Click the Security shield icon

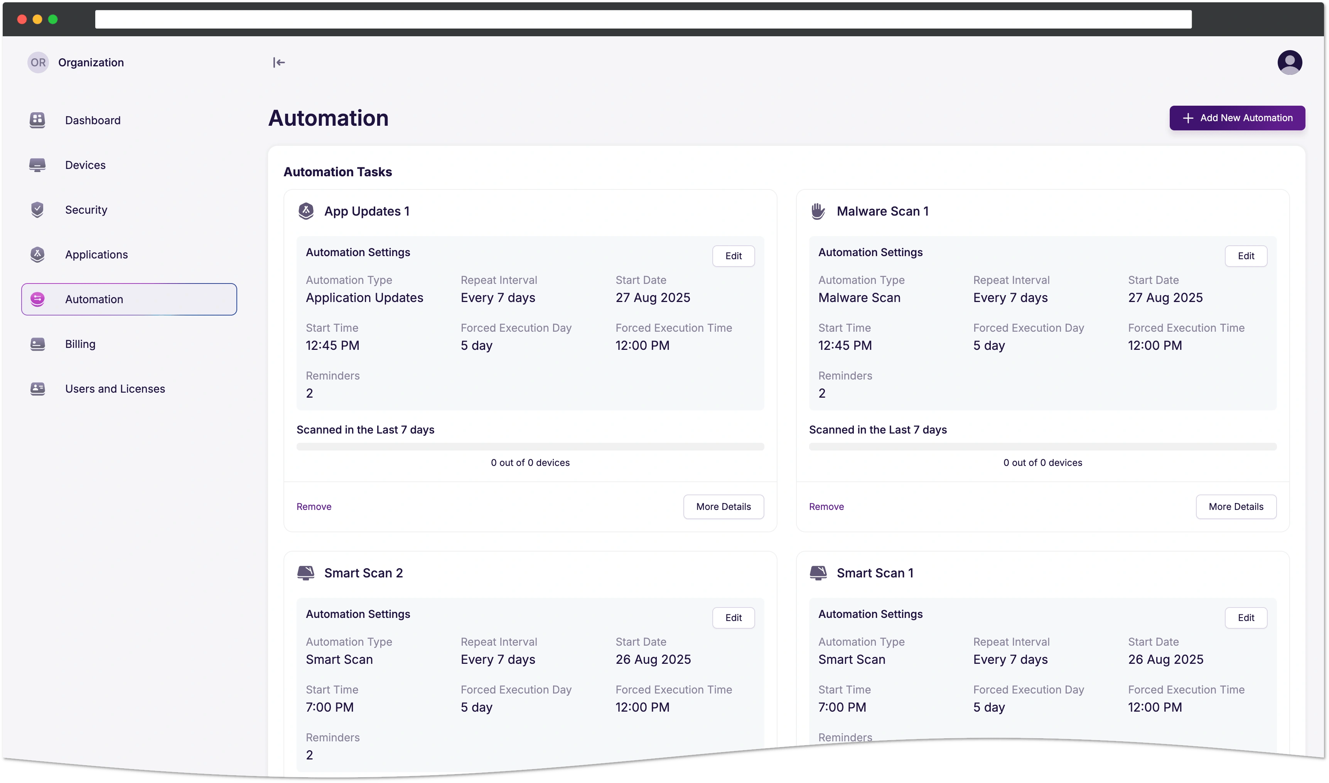tap(37, 209)
